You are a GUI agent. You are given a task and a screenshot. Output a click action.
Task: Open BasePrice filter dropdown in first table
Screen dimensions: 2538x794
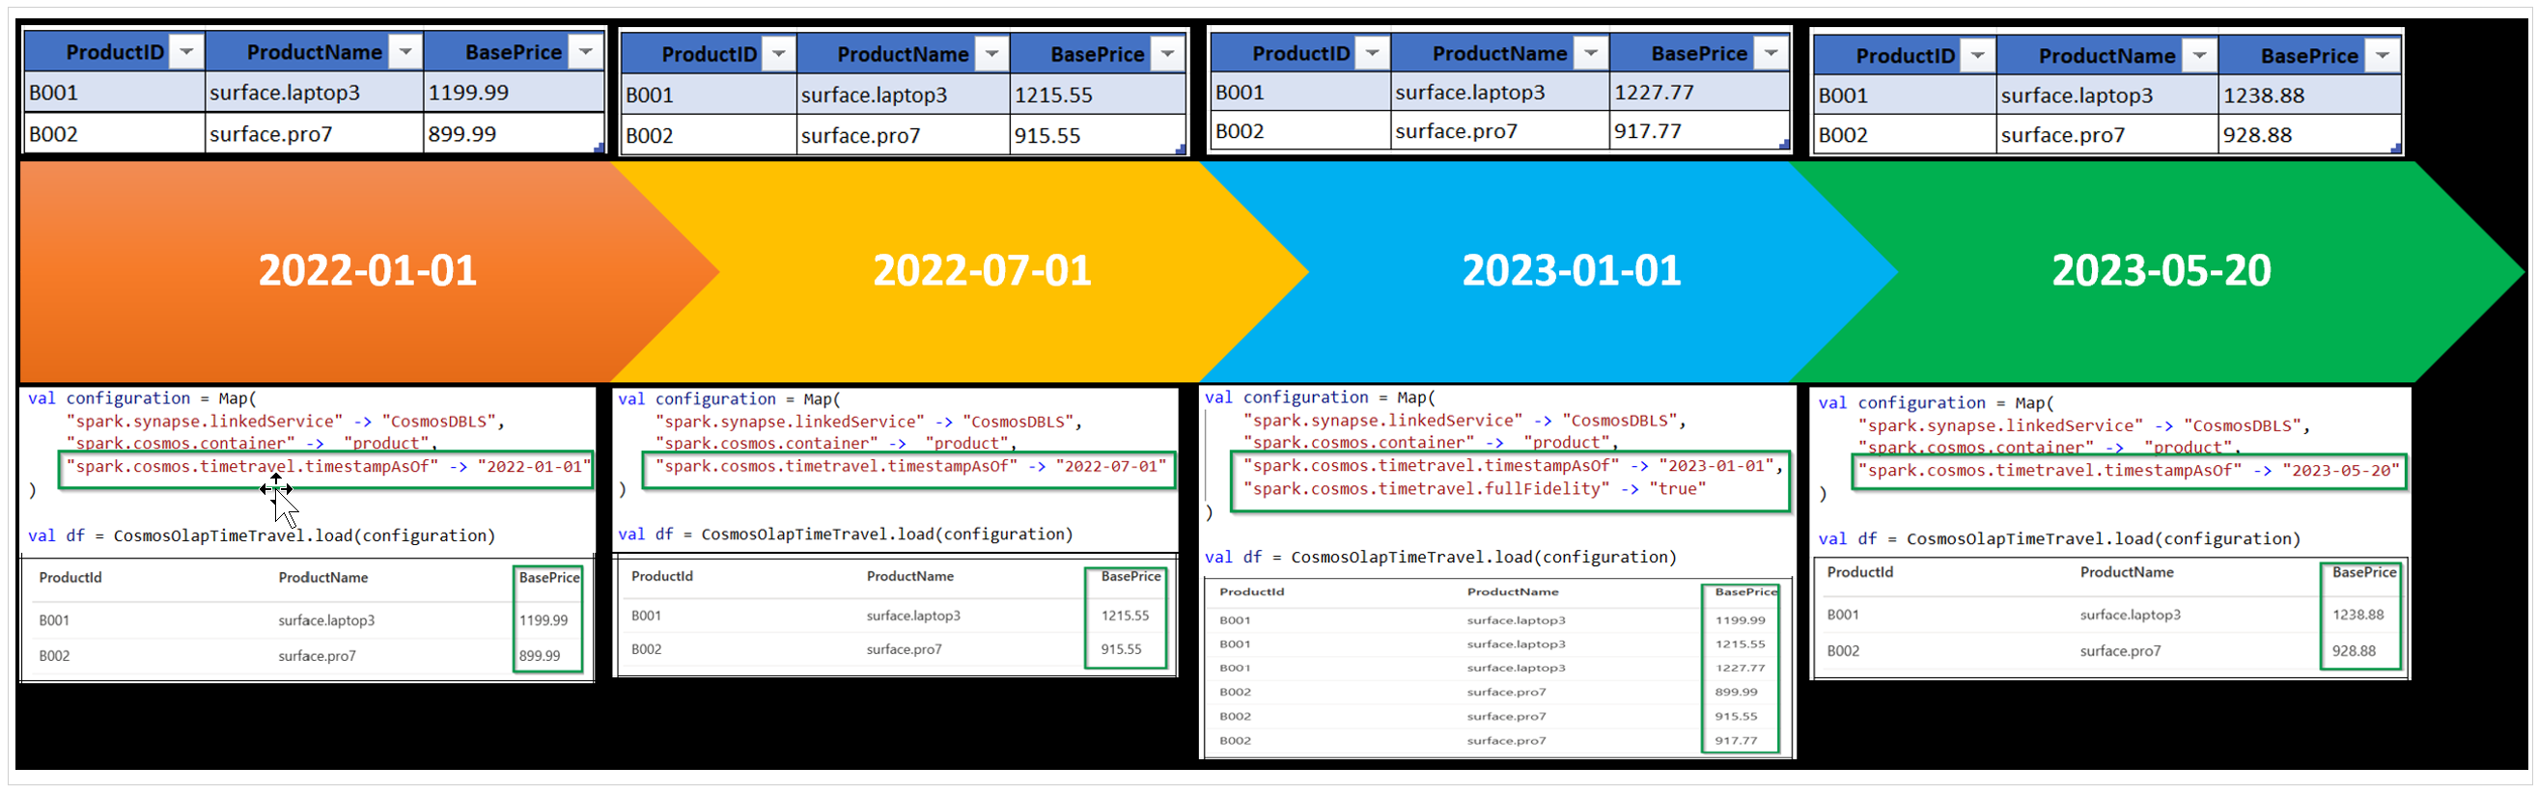pyautogui.click(x=585, y=51)
